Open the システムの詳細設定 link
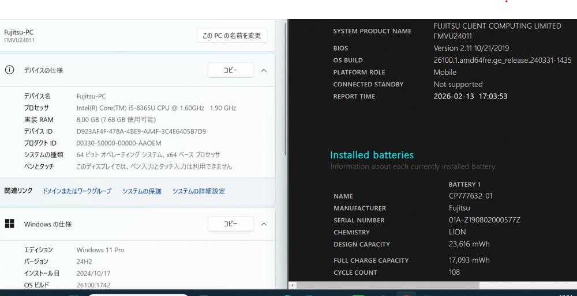 pos(198,191)
